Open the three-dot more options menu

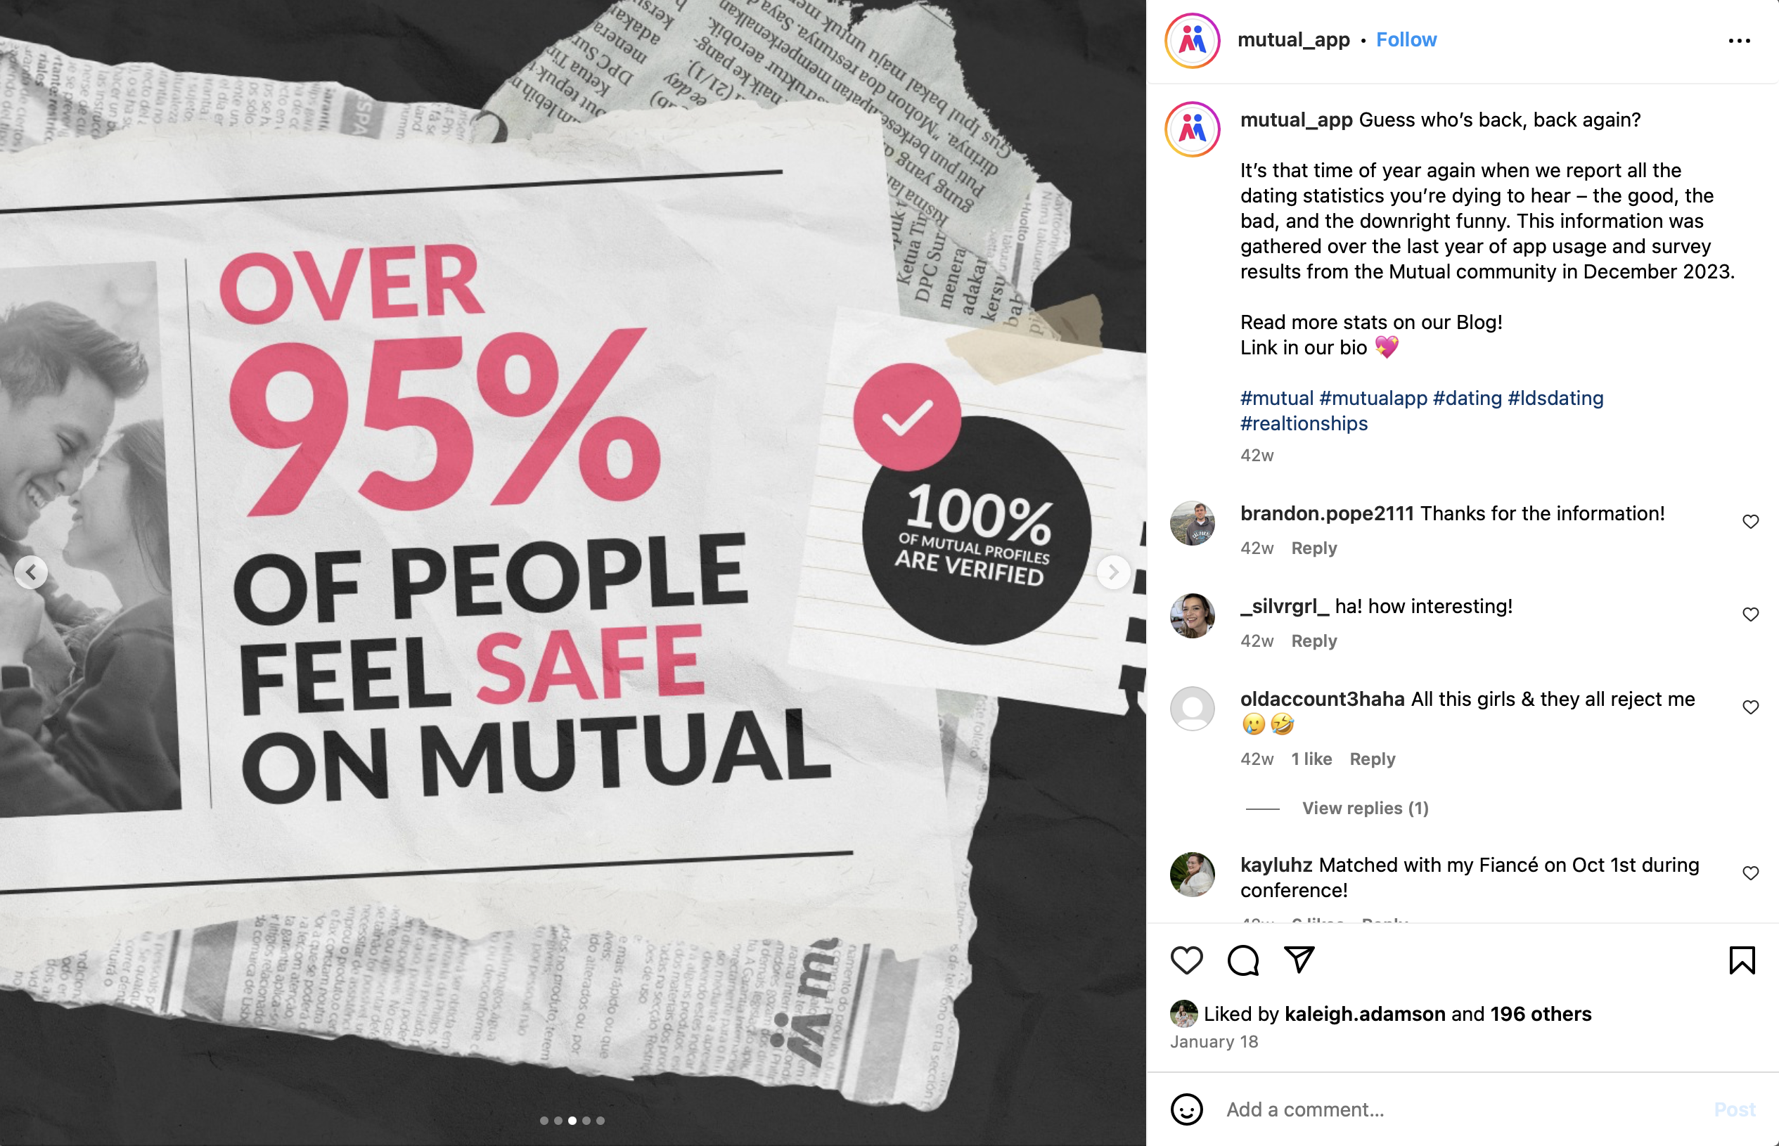coord(1739,41)
